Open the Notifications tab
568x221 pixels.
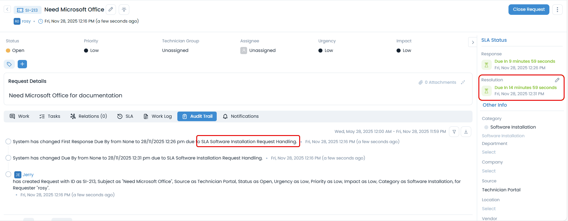pyautogui.click(x=241, y=116)
